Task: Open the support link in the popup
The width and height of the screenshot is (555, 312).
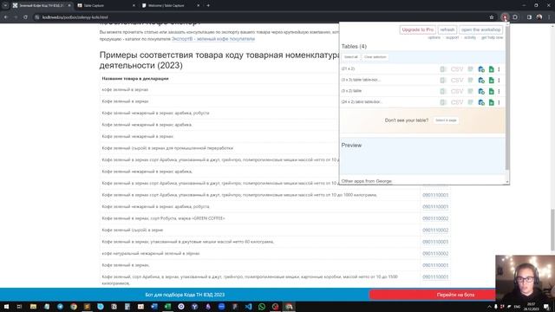Action: [x=452, y=37]
